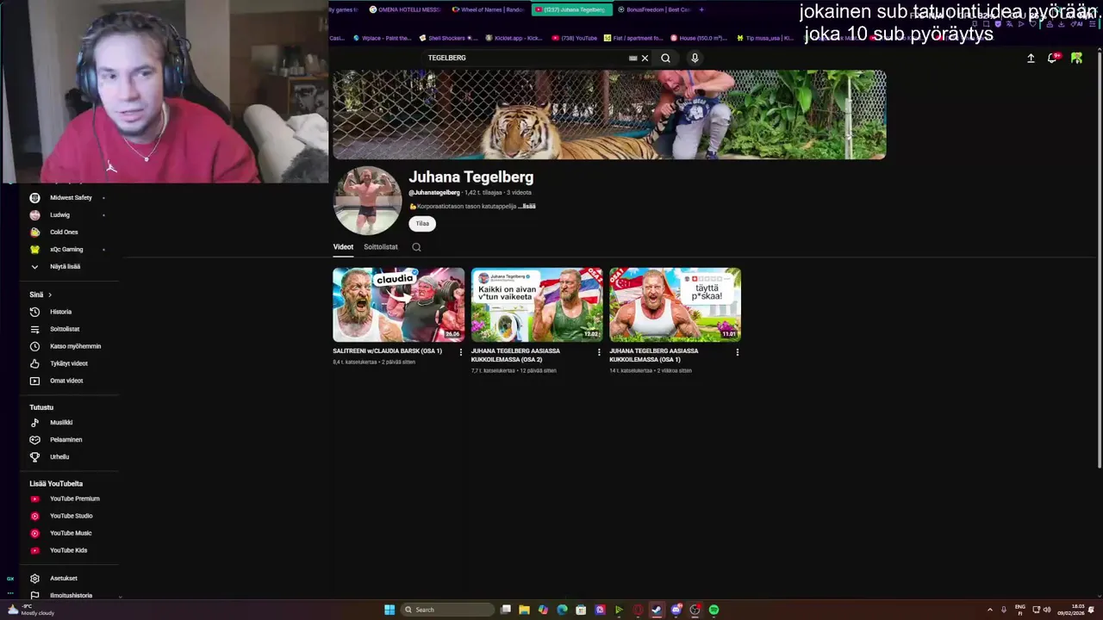Open YouTube Studio icon
The image size is (1103, 620).
(x=34, y=516)
